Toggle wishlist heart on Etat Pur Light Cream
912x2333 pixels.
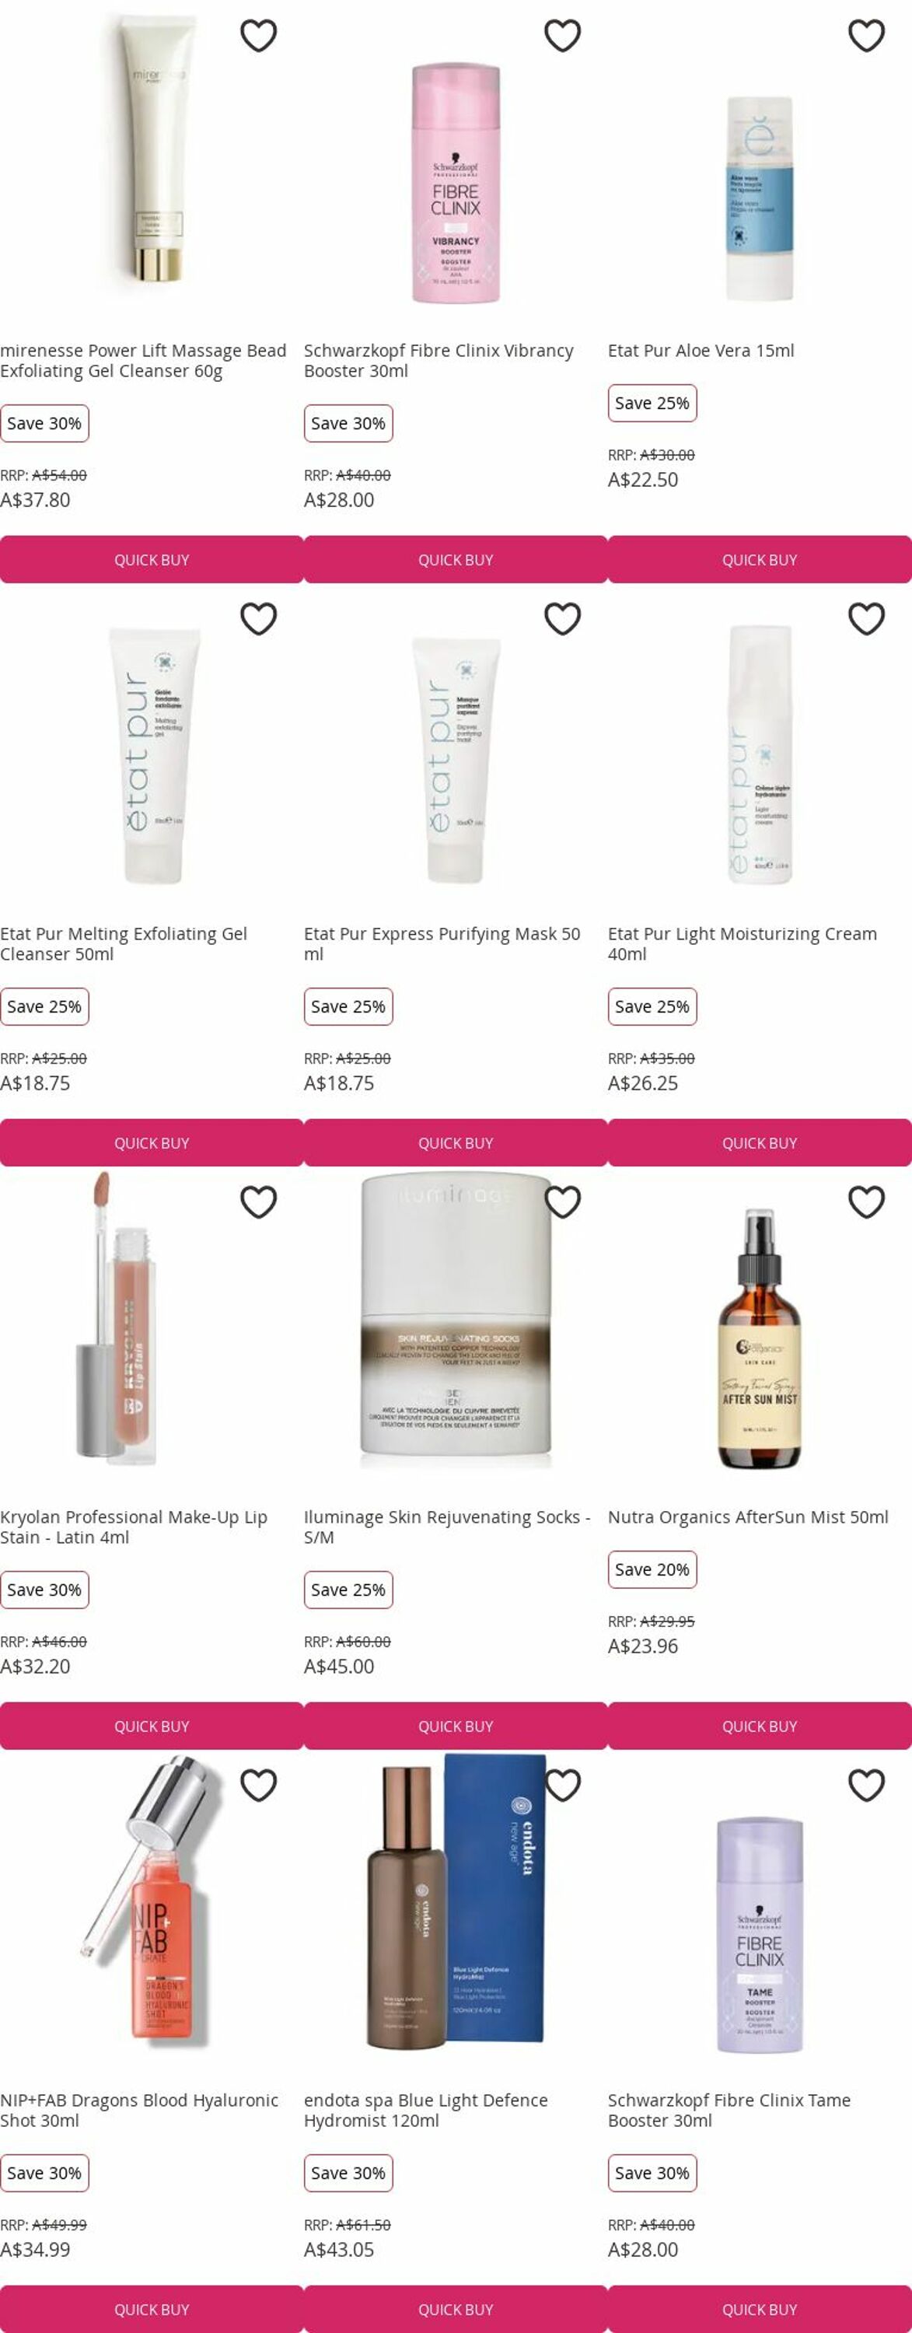point(867,620)
